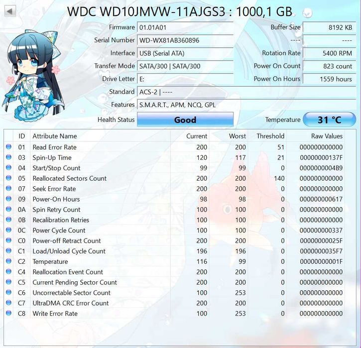Screen dimensions: 361x348
Task: Click the Interface field USB (Serial ATA)
Action: (x=185, y=53)
